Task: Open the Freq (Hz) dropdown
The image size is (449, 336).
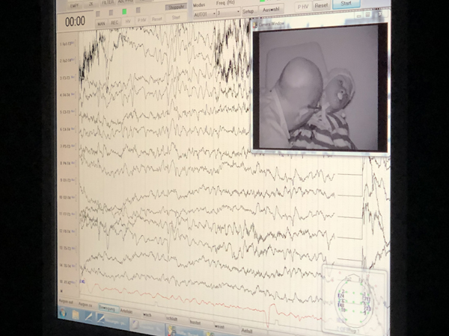Action: click(228, 13)
